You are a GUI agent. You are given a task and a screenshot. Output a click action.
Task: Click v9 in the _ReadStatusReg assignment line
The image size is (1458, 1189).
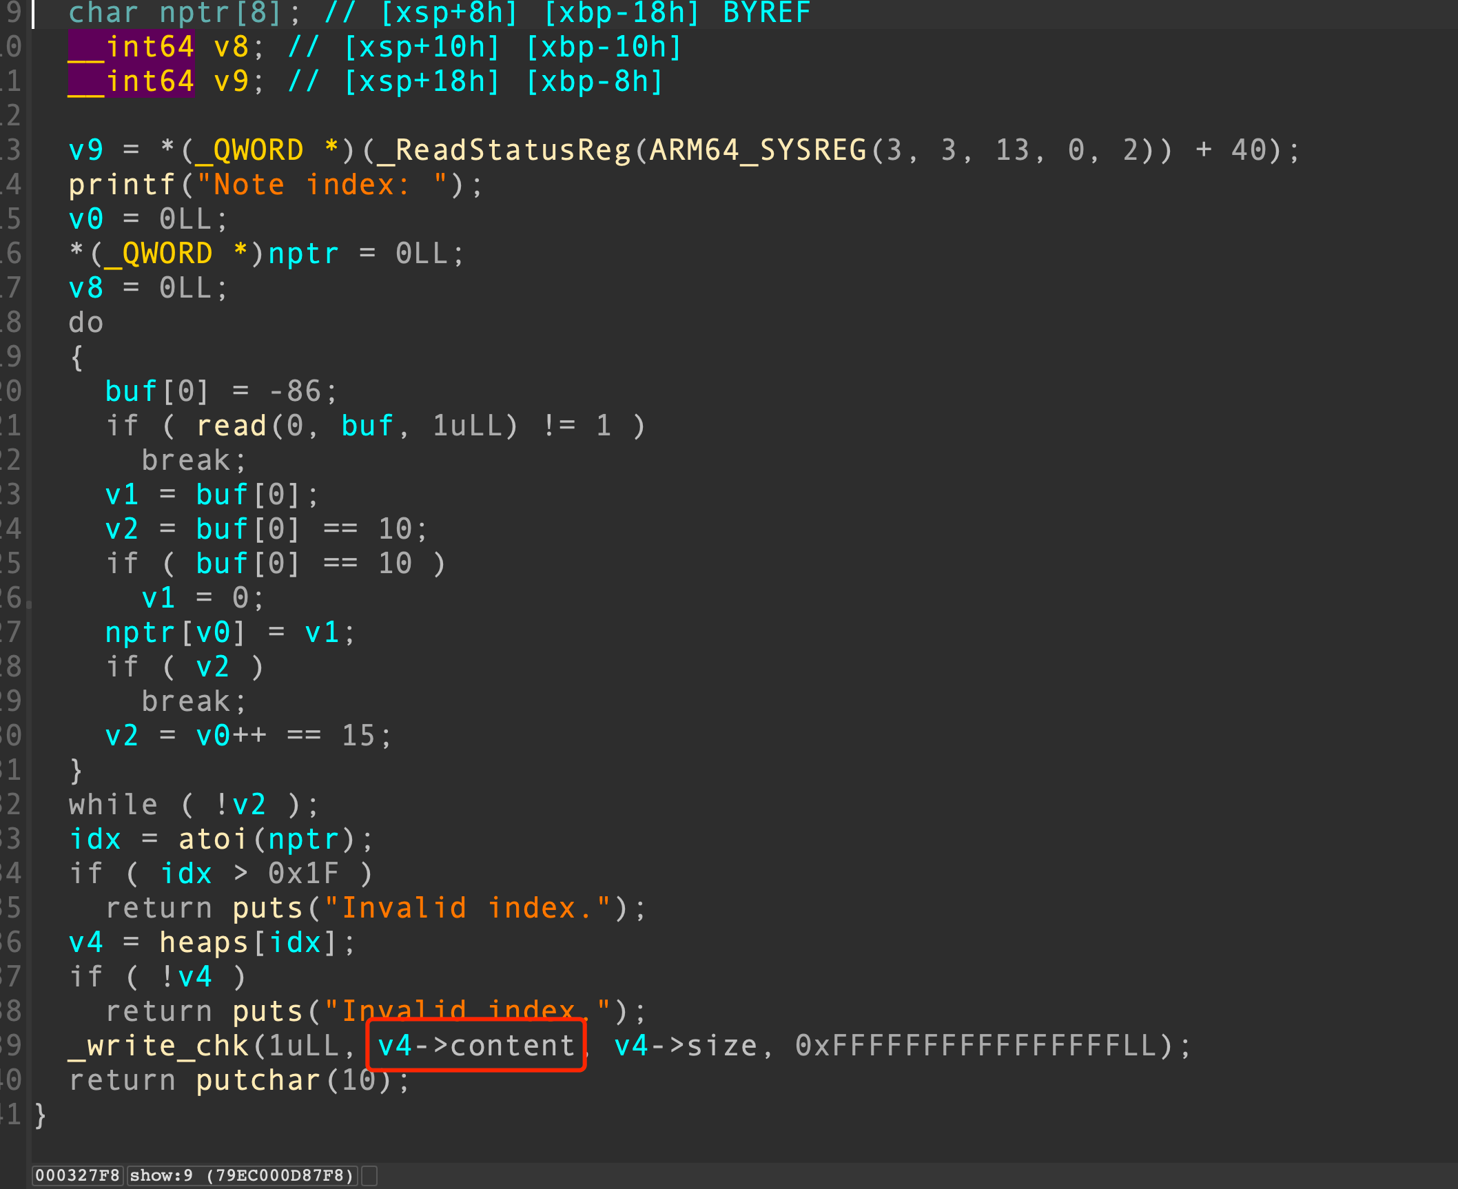point(86,150)
